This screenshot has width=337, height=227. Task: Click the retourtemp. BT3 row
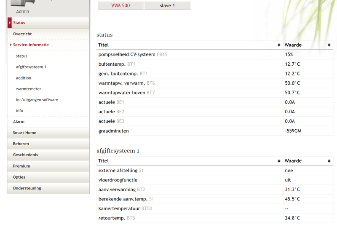click(x=215, y=218)
